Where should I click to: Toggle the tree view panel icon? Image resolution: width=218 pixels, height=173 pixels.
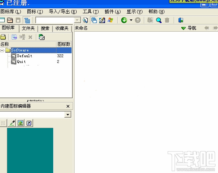pyautogui.click(x=27, y=20)
